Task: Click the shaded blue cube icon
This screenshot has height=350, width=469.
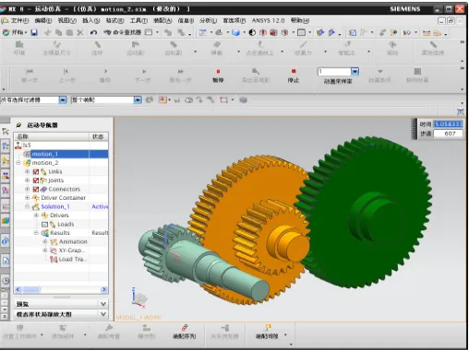Action: (x=235, y=32)
